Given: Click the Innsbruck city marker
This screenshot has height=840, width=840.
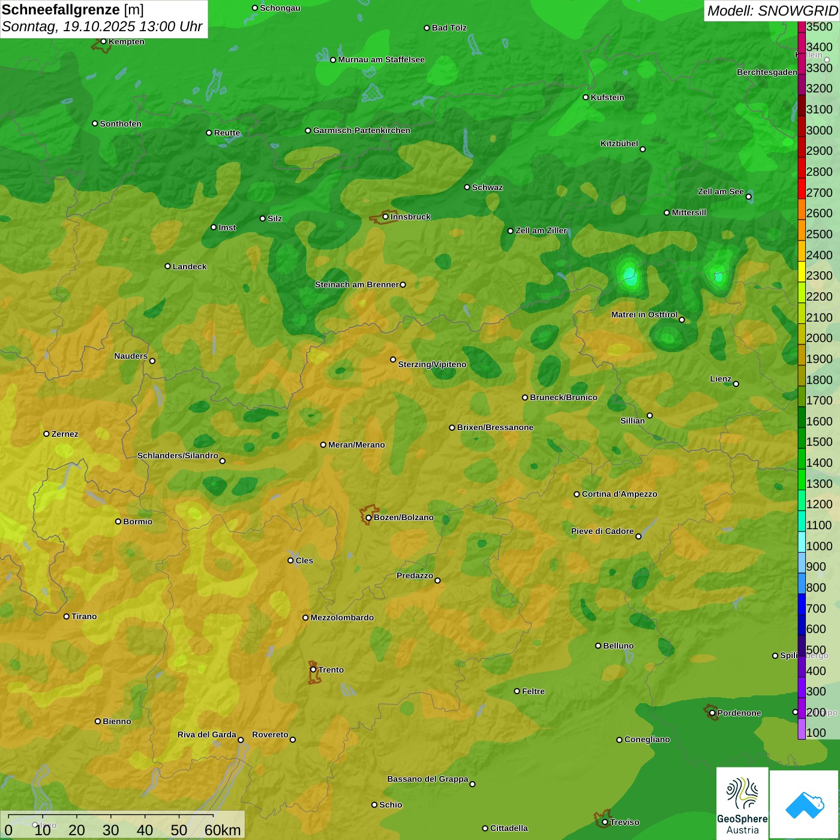Looking at the screenshot, I should coord(386,217).
